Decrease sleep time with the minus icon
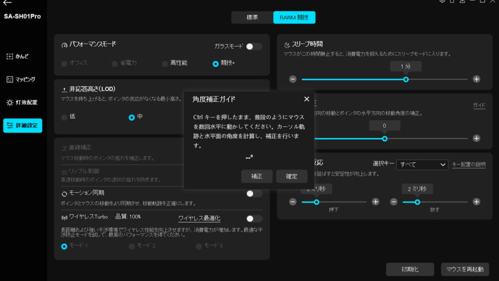Image resolution: width=499 pixels, height=281 pixels. (x=293, y=79)
